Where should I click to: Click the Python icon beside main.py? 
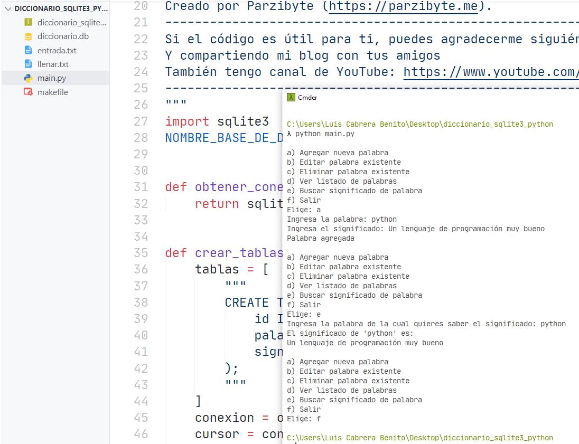pyautogui.click(x=28, y=78)
